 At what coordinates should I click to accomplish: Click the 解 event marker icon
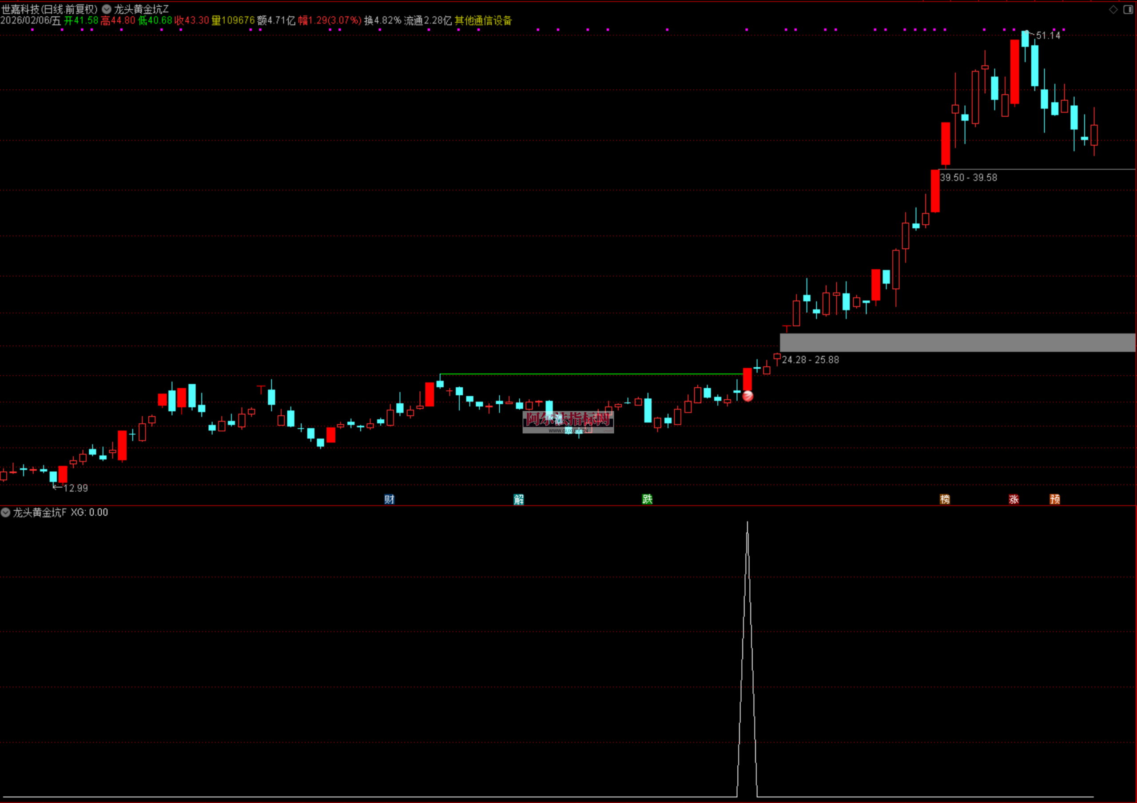click(x=518, y=499)
